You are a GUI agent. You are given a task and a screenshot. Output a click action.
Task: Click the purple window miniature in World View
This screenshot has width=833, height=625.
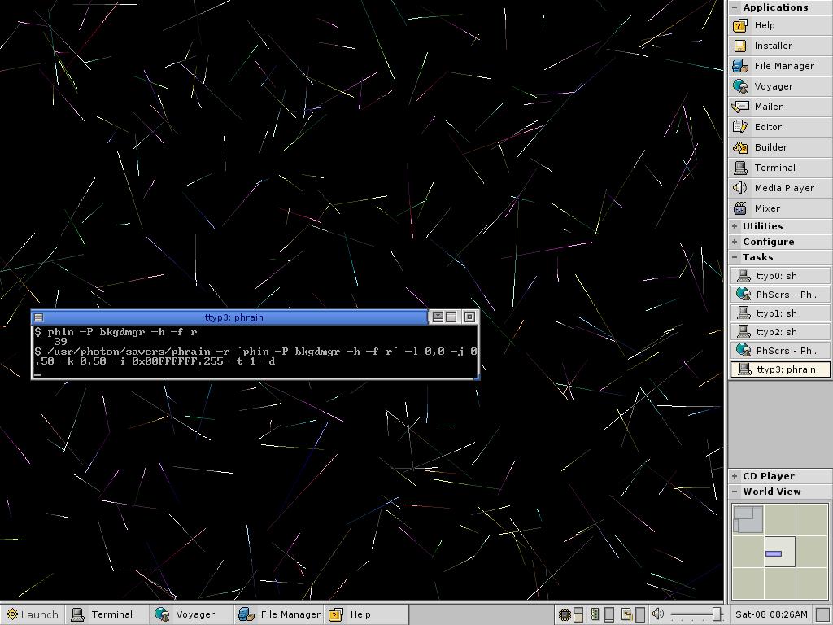(774, 553)
